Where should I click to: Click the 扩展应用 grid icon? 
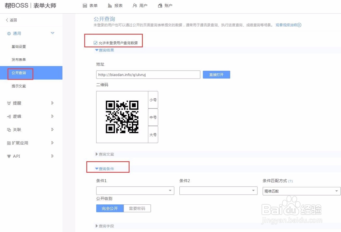(9, 143)
